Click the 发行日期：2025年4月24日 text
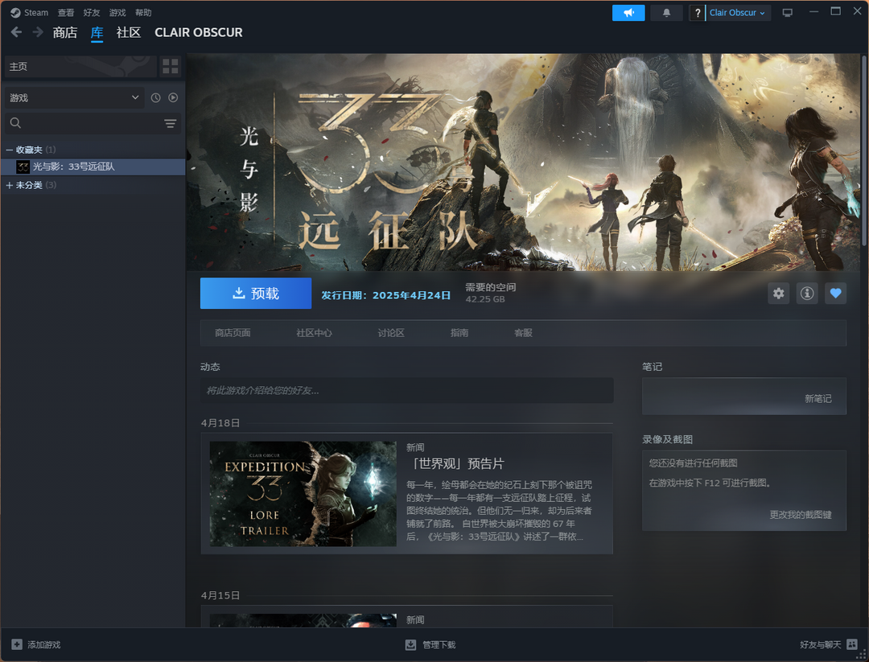 click(x=385, y=295)
